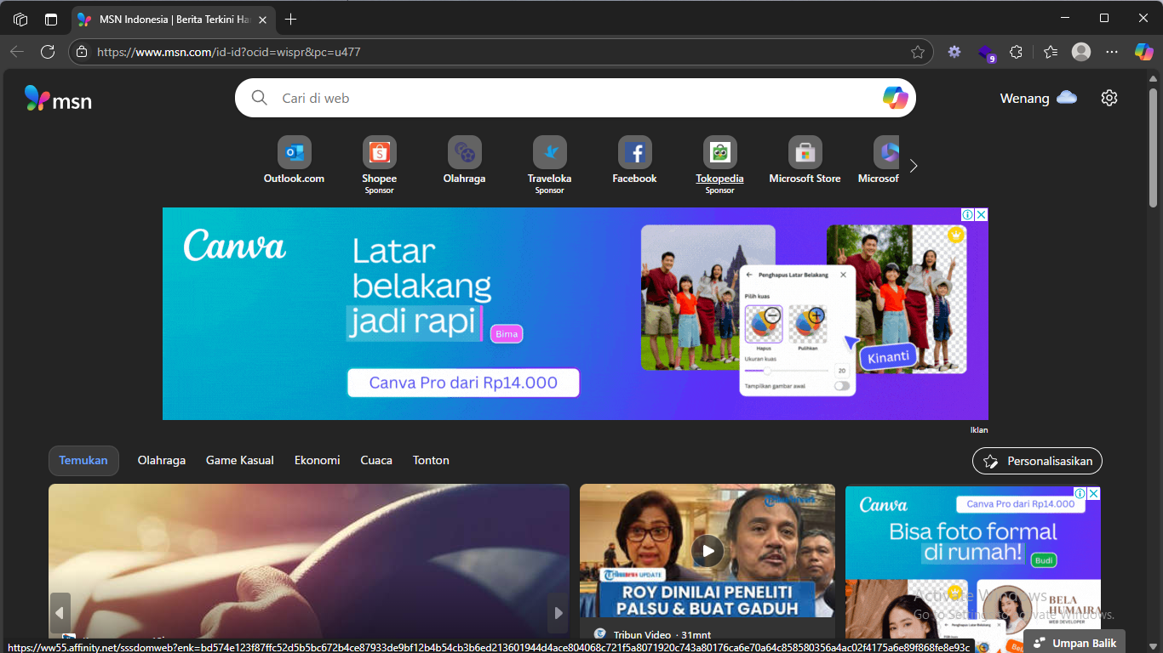Open Edge Settings and more menu

click(1112, 52)
